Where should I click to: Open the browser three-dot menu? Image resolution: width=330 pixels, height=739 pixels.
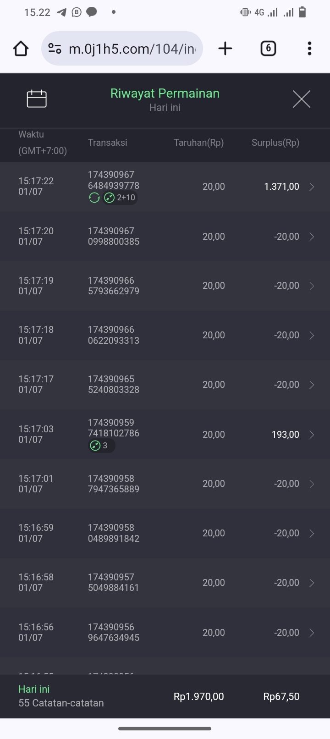[x=309, y=49]
